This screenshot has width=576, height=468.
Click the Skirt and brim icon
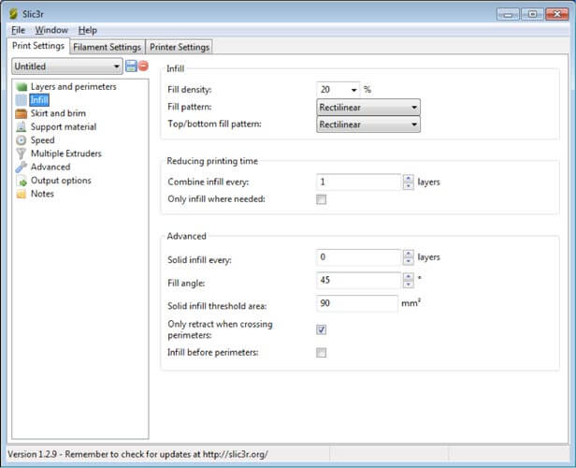click(22, 113)
